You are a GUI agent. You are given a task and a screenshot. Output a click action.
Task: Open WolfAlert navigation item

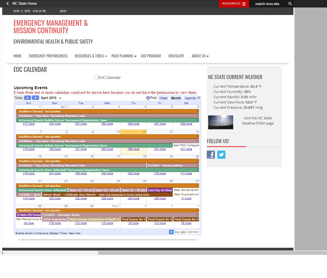(x=176, y=56)
